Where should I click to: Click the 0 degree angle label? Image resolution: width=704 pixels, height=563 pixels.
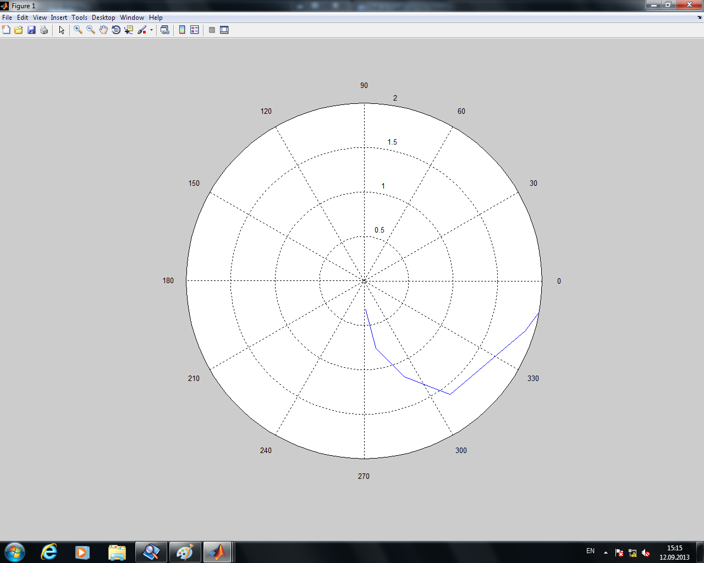(559, 281)
